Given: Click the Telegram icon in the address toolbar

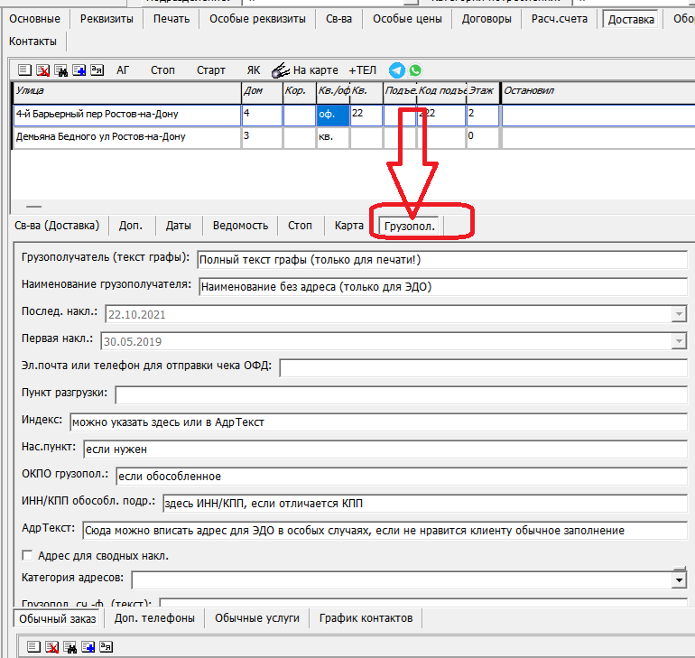Looking at the screenshot, I should click(396, 70).
